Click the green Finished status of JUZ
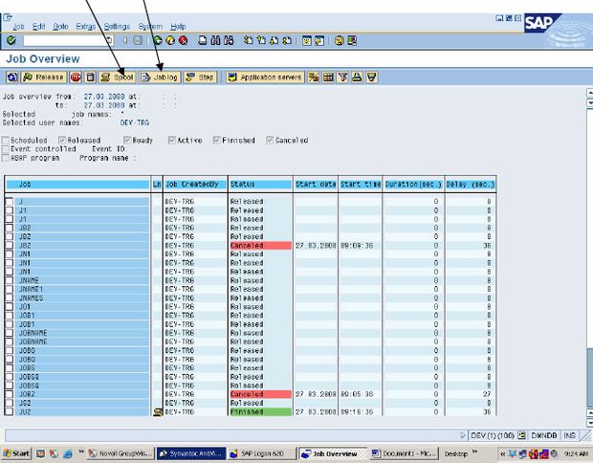The height and width of the screenshot is (463, 593). pyautogui.click(x=260, y=411)
